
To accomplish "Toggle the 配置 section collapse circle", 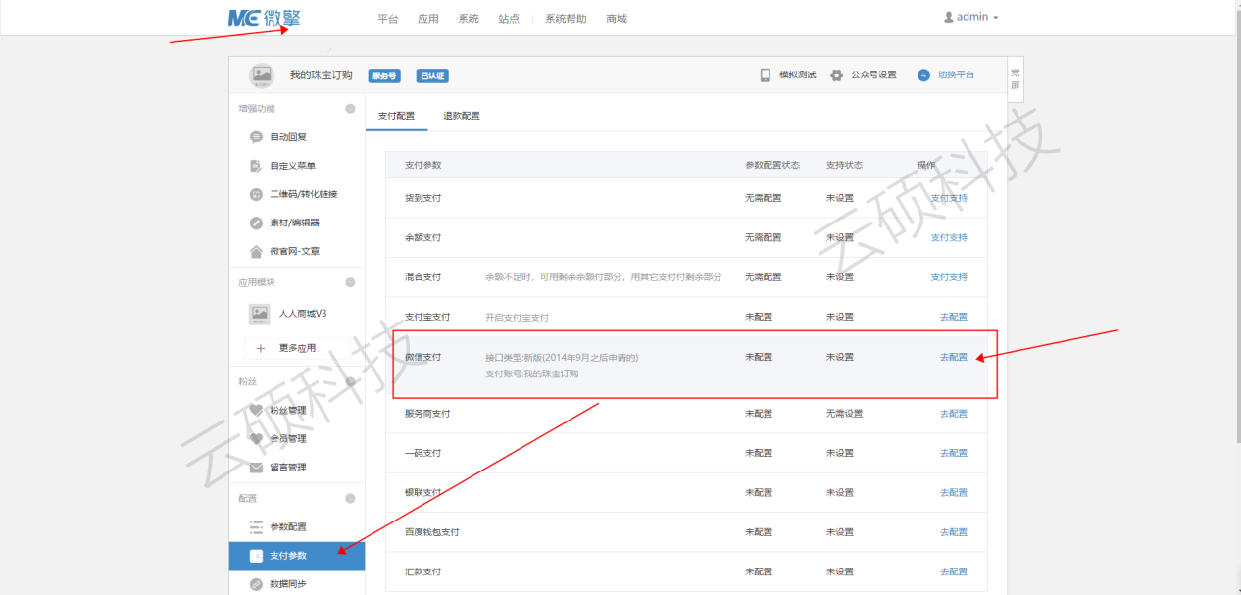I will click(x=350, y=498).
